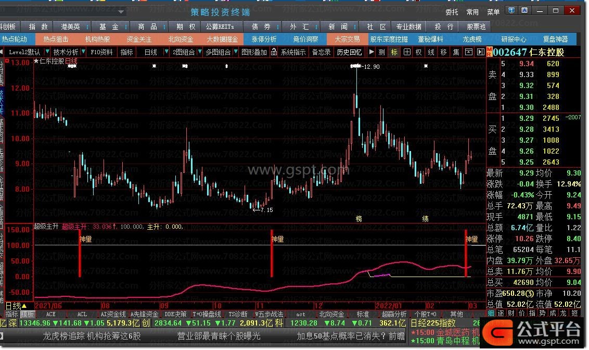Click the 日经225指数 ticker label
This screenshot has height=350, width=589.
click(433, 323)
